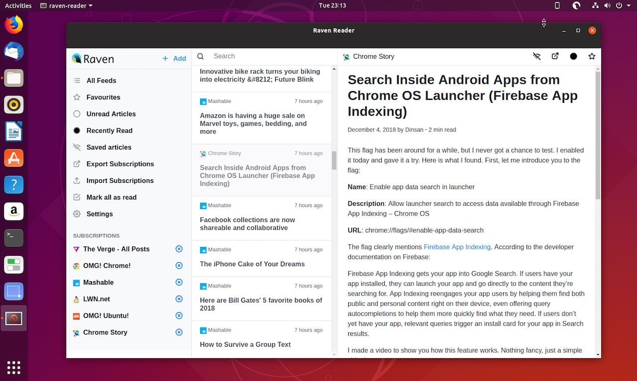Open Activities overview
Screen dimensions: 637x381
18,5
